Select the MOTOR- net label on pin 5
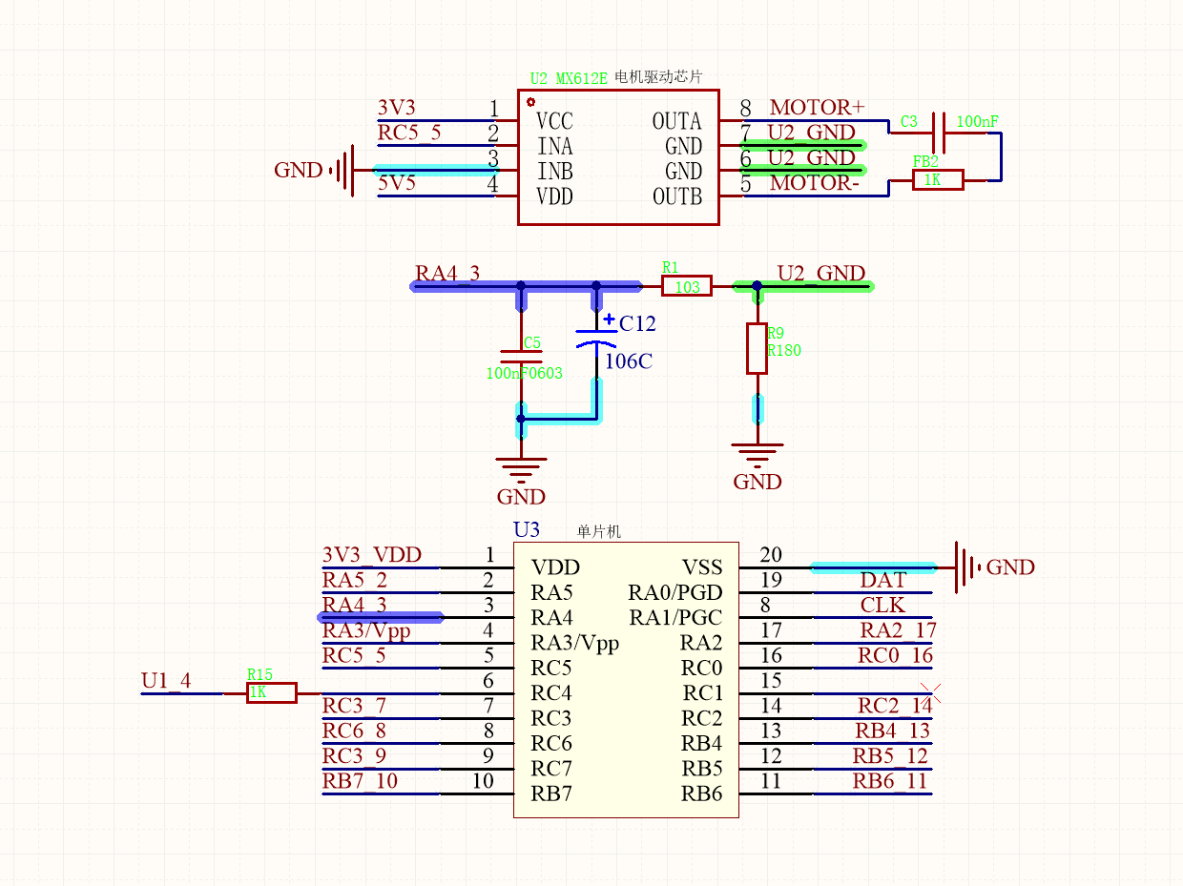Viewport: 1183px width, 886px height. click(x=814, y=182)
